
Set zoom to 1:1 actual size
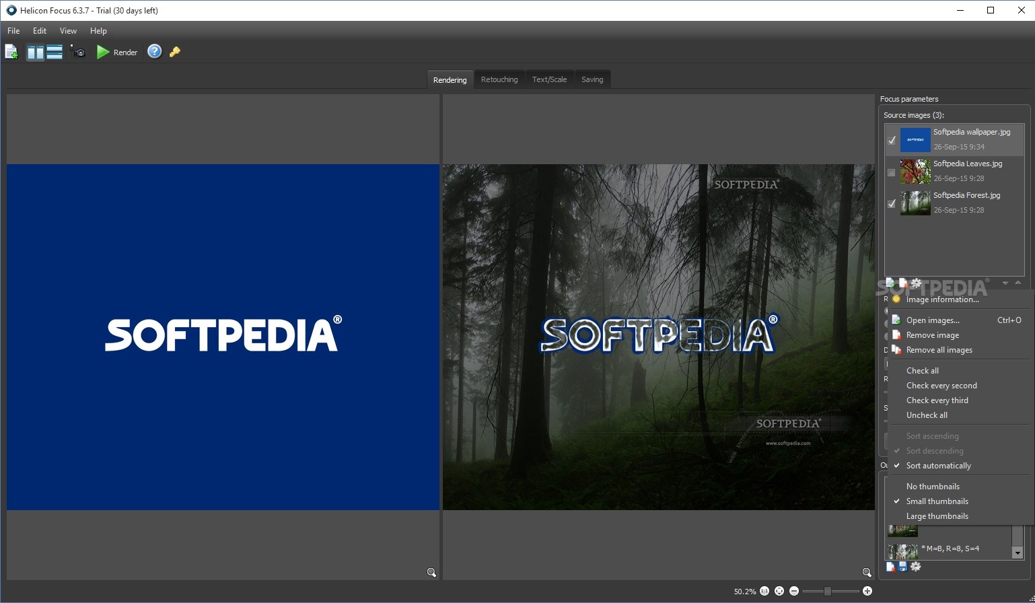pos(764,591)
